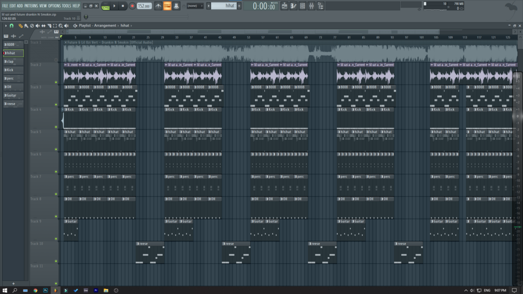Click the first reese clip on Track 10
523x294 pixels.
pyautogui.click(x=150, y=253)
